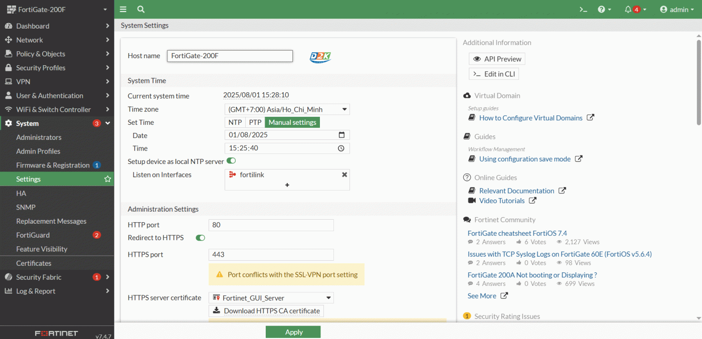Click API Preview button
Viewport: 702px width, 339px height.
[497, 59]
